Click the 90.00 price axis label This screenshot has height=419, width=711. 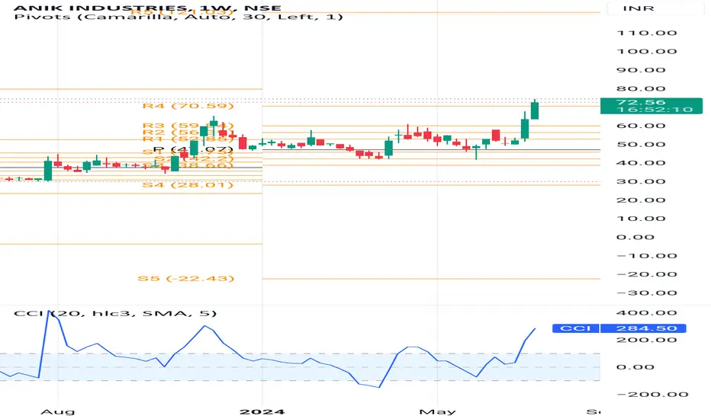pos(641,70)
